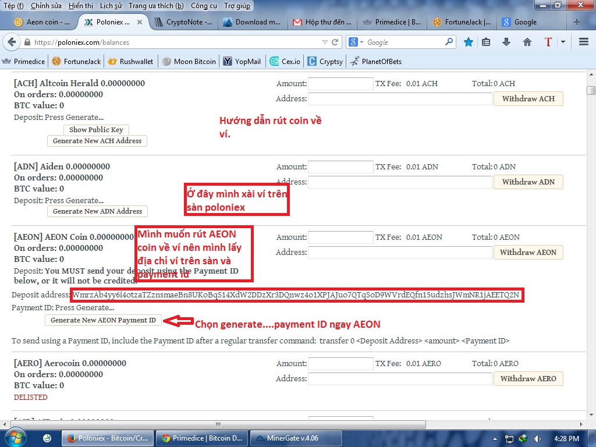Click the ACH Amount input field
Image resolution: width=596 pixels, height=447 pixels.
coord(340,84)
